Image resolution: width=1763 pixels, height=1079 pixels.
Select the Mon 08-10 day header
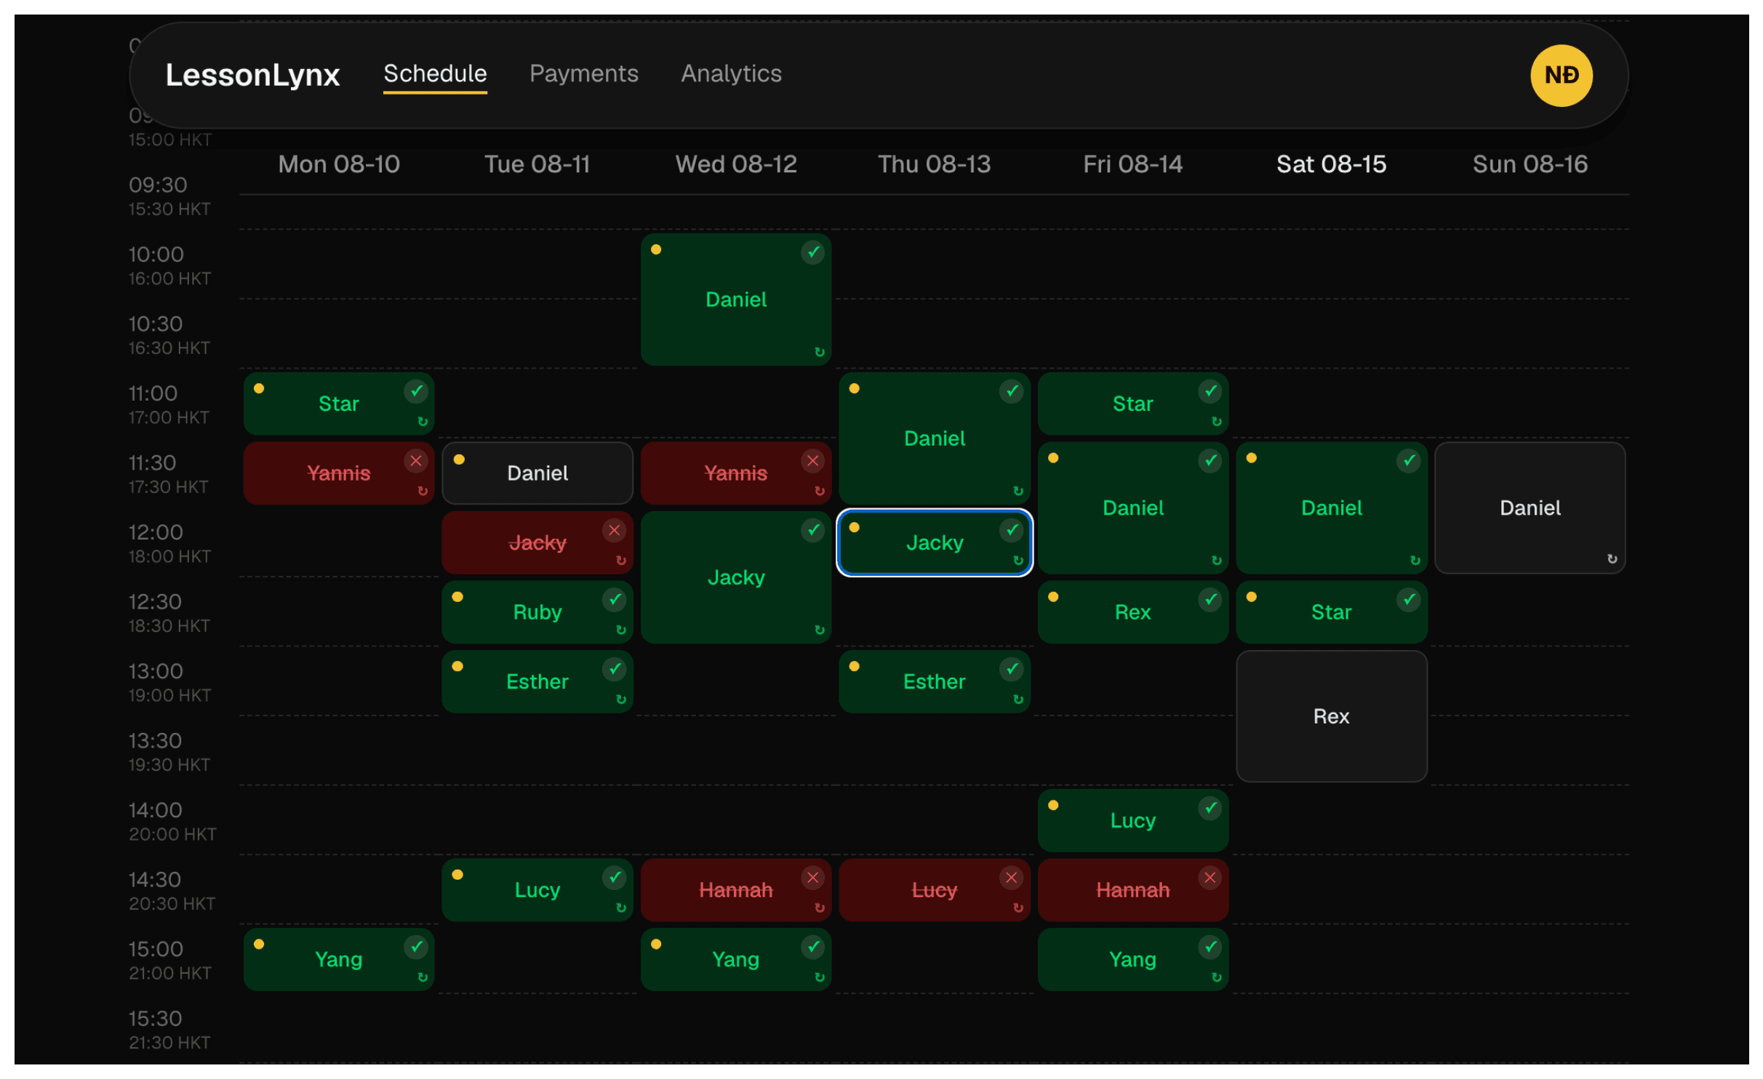(x=339, y=164)
